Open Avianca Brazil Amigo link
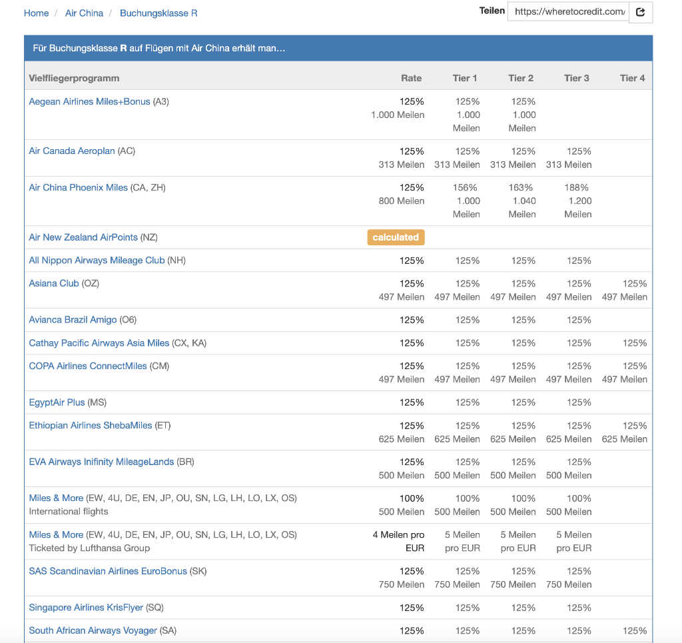The height and width of the screenshot is (643, 682). (x=73, y=320)
